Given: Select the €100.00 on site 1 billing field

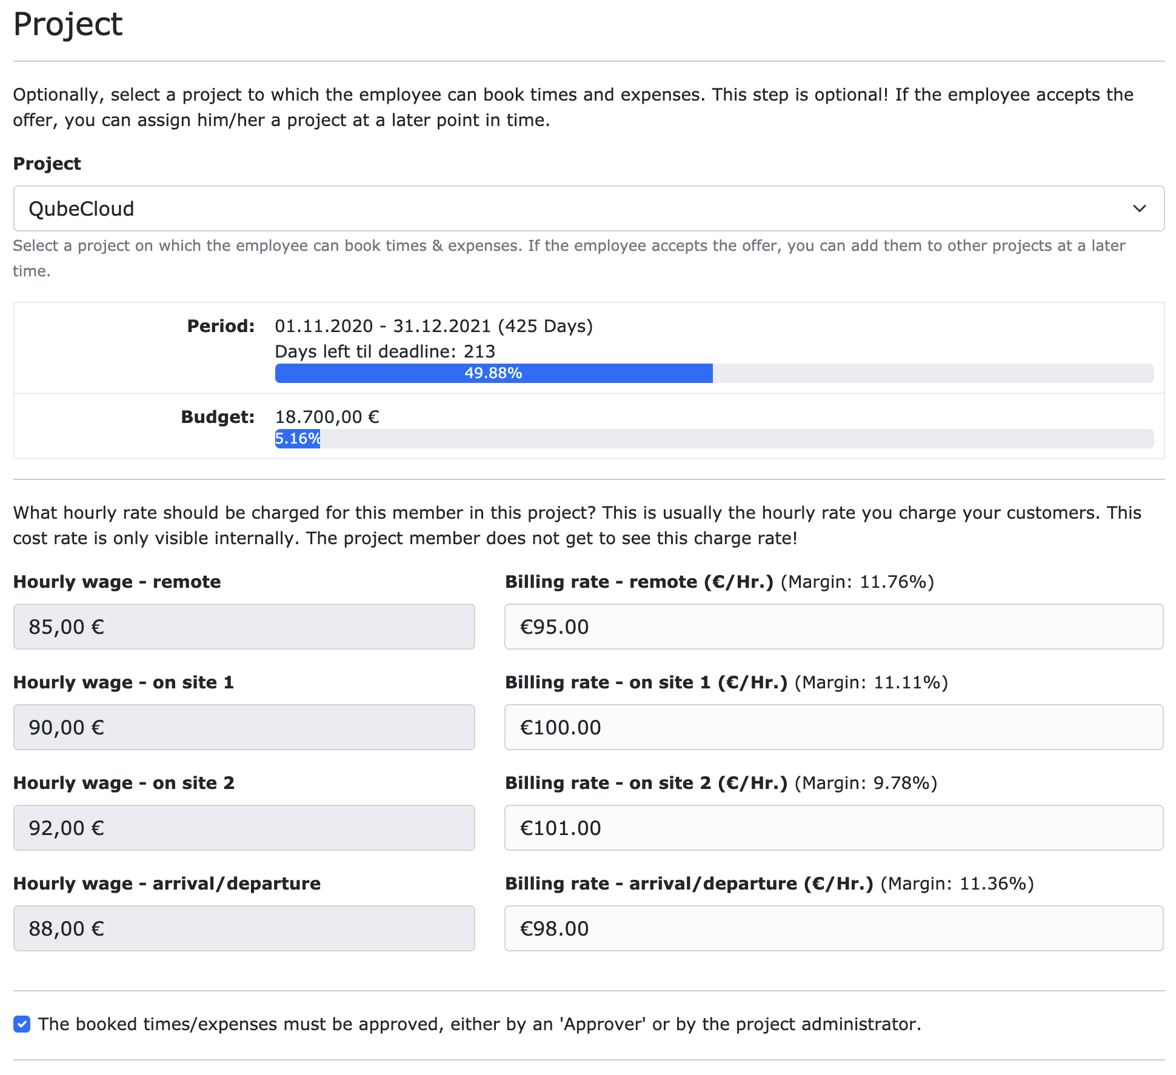Looking at the screenshot, I should click(x=834, y=727).
